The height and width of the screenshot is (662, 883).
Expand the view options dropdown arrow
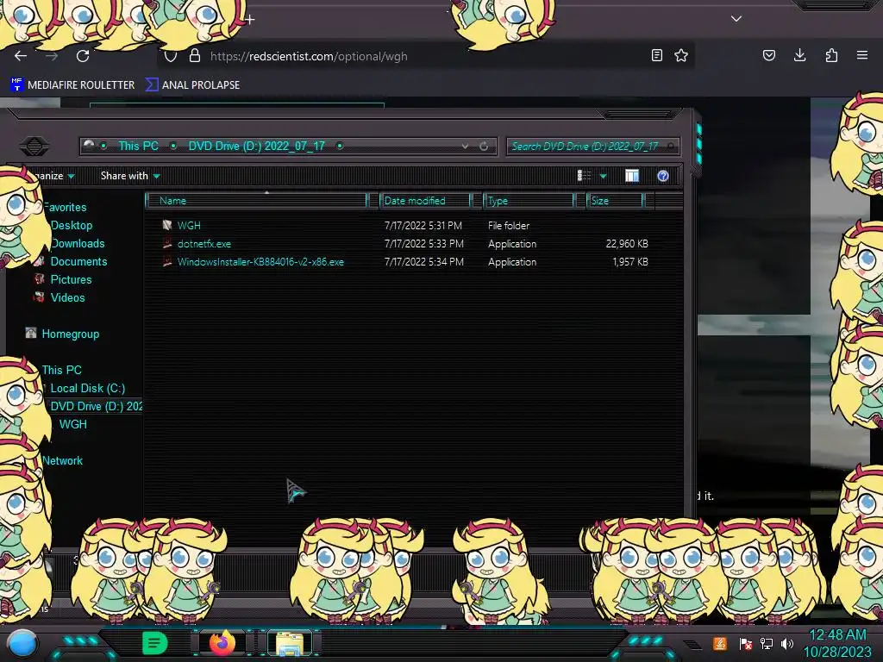coord(603,176)
